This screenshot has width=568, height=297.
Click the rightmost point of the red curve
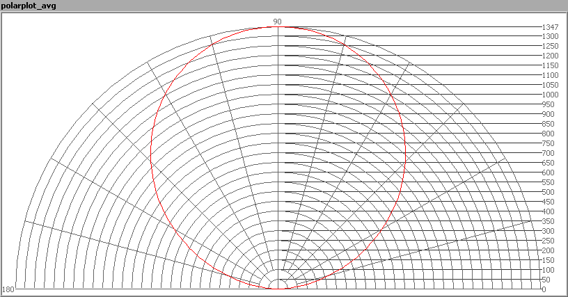pos(406,158)
